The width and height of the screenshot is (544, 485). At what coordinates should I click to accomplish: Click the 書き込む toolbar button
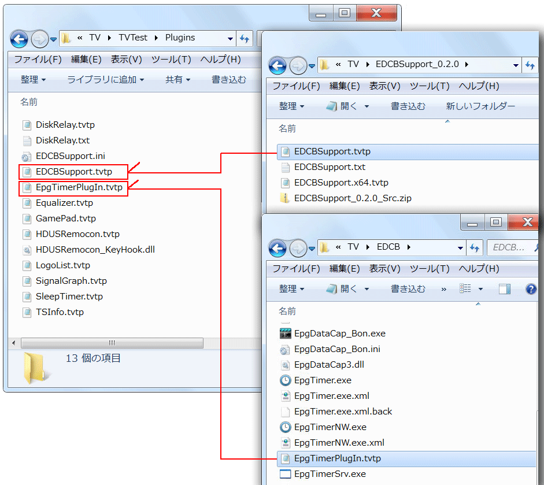click(x=229, y=79)
